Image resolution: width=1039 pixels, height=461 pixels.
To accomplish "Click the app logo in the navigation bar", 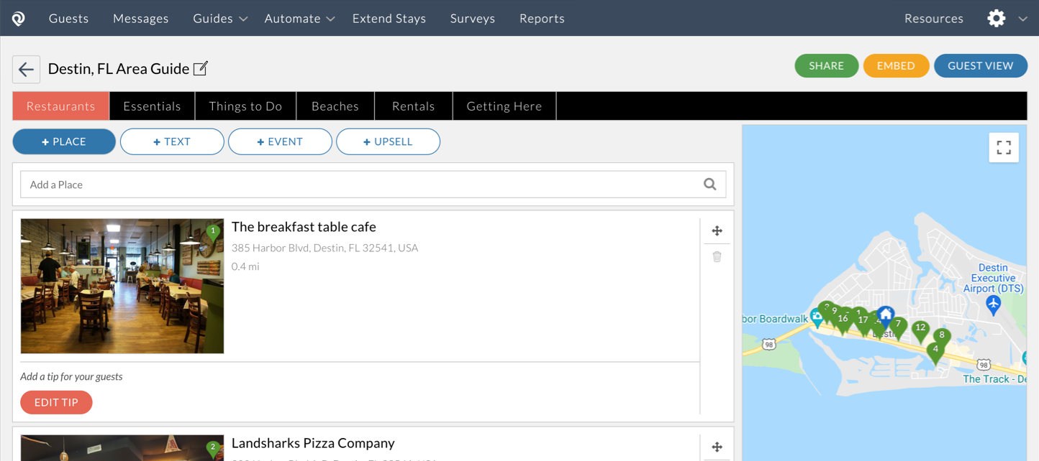I will tap(19, 19).
